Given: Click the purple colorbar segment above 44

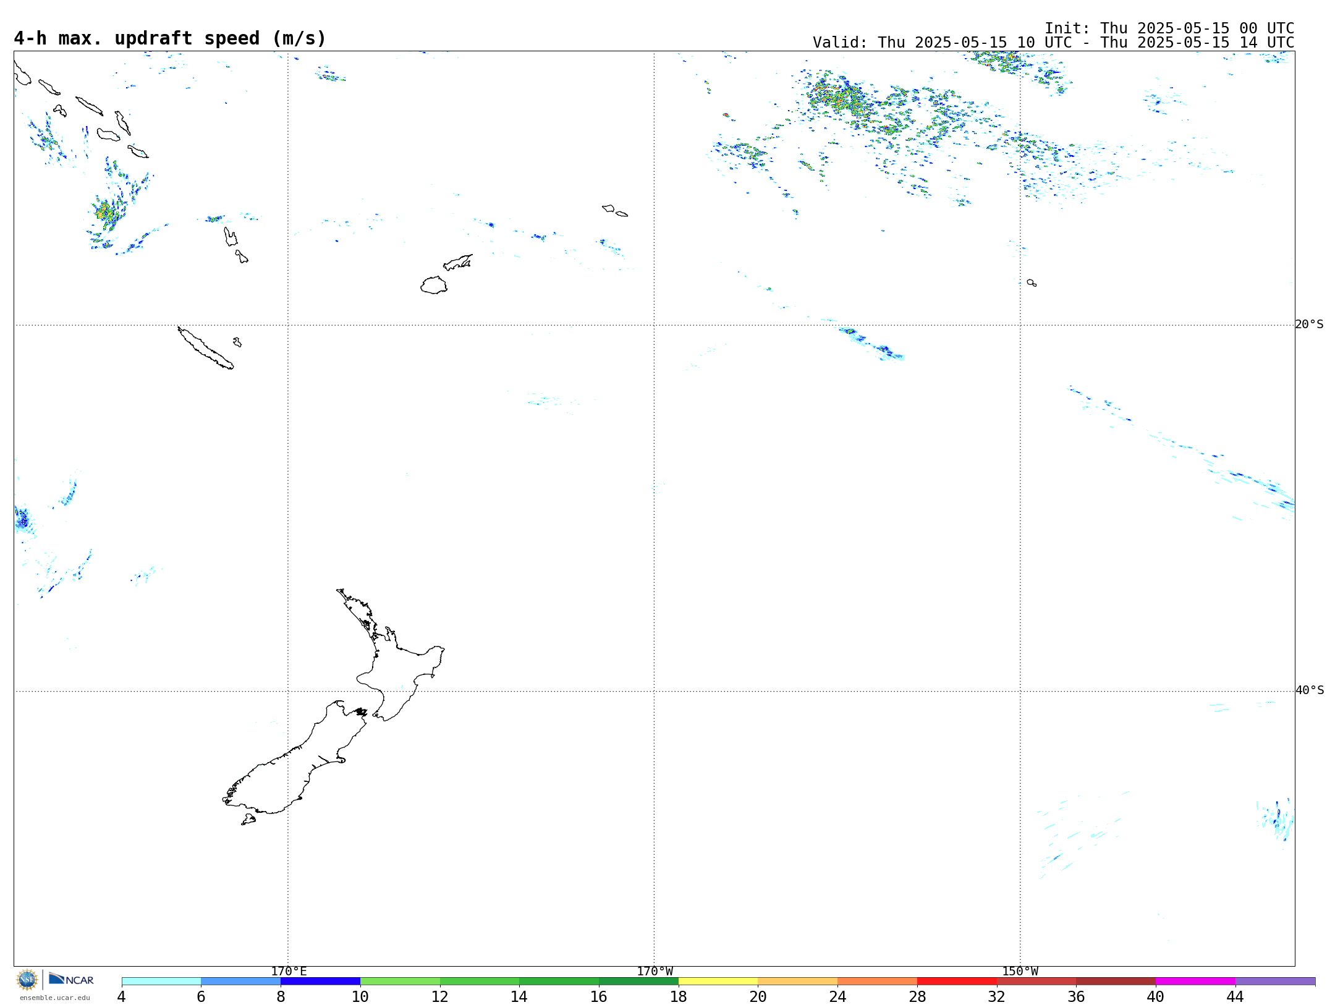Looking at the screenshot, I should point(1275,981).
